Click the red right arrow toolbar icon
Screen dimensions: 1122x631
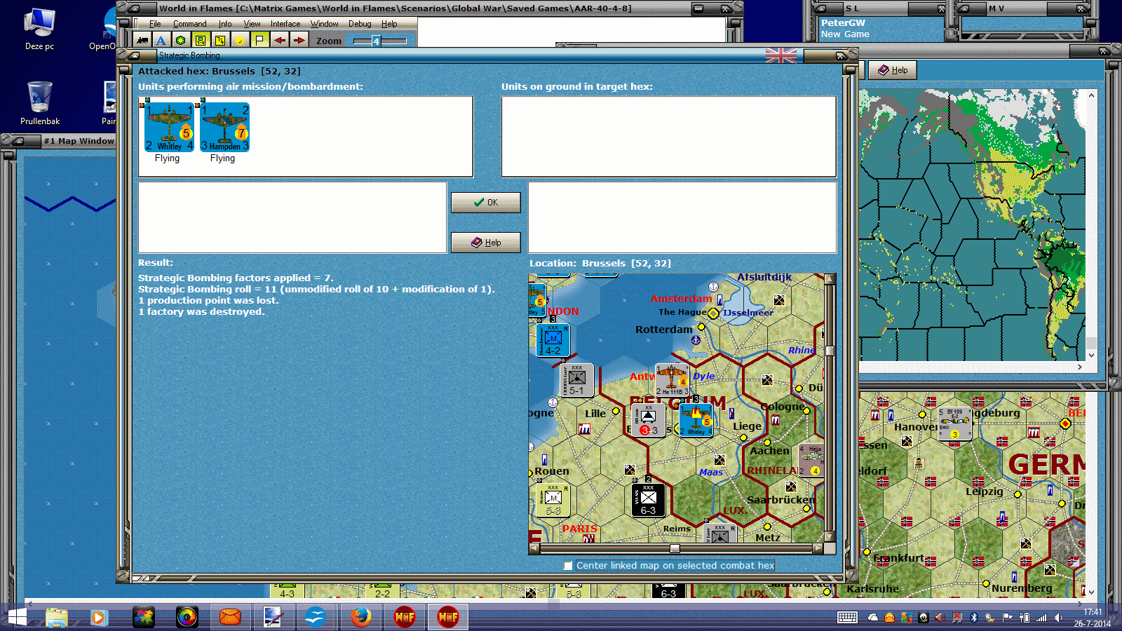(x=299, y=40)
